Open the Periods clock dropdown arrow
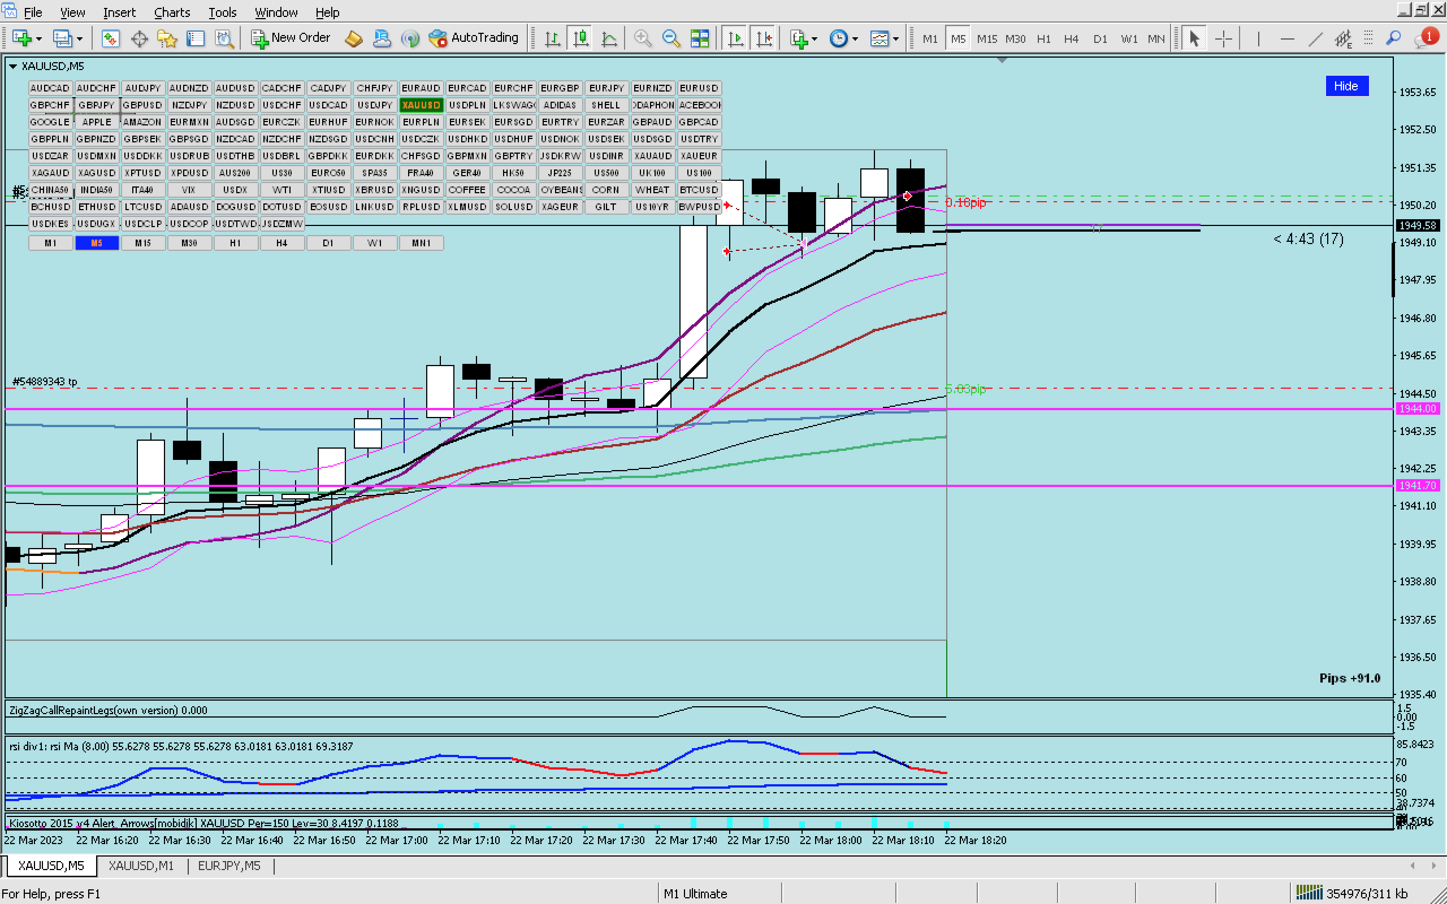The width and height of the screenshot is (1447, 904). click(x=855, y=39)
